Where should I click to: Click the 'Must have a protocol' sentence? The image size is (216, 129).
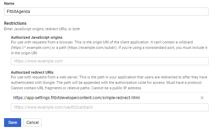[x=184, y=82]
